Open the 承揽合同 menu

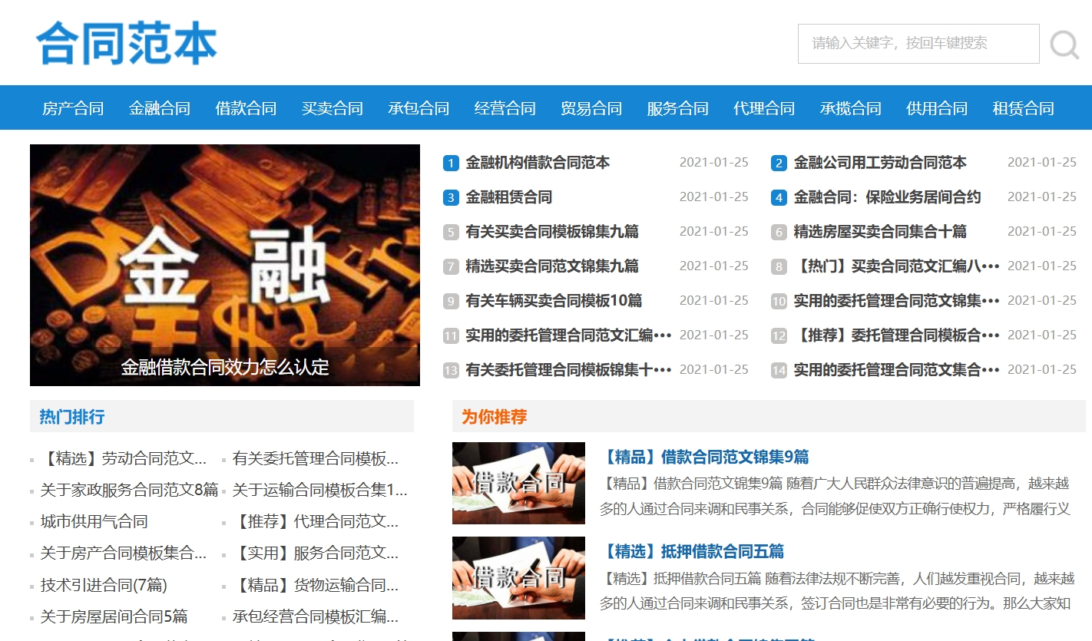click(851, 108)
